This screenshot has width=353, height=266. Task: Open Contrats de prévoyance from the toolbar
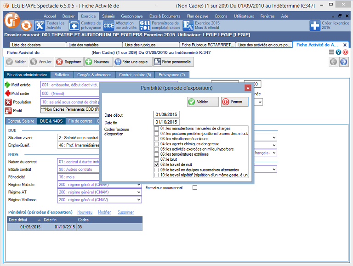point(74,25)
